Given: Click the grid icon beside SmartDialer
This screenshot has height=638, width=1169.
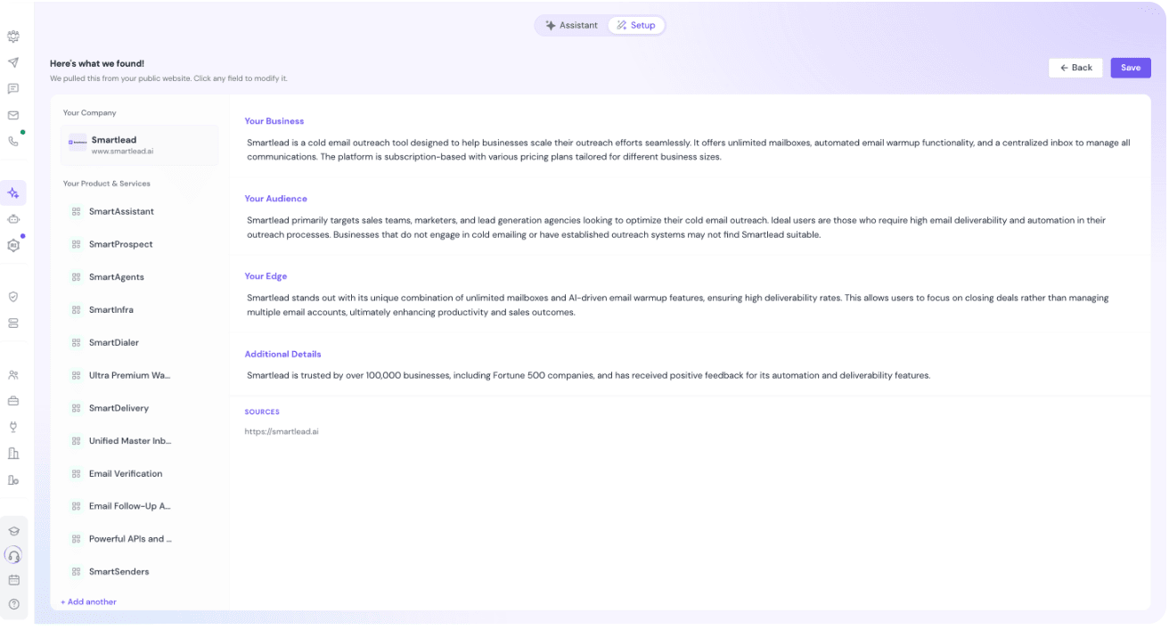Looking at the screenshot, I should 76,343.
